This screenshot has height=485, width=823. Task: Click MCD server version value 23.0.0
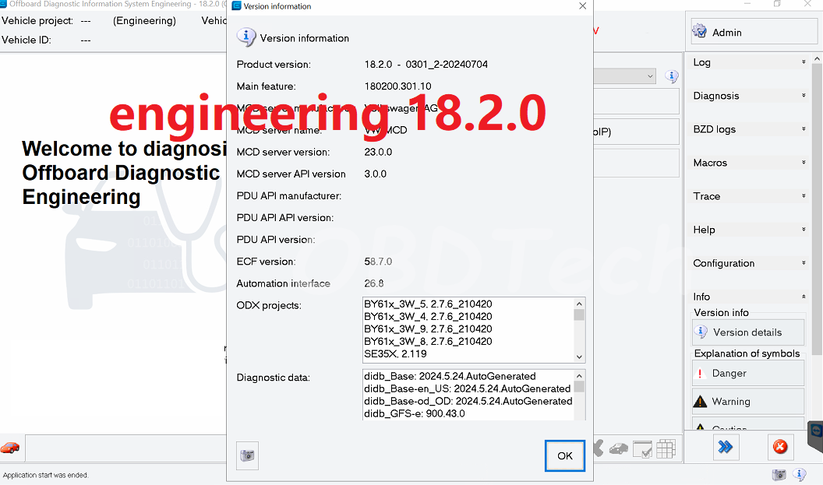[378, 152]
